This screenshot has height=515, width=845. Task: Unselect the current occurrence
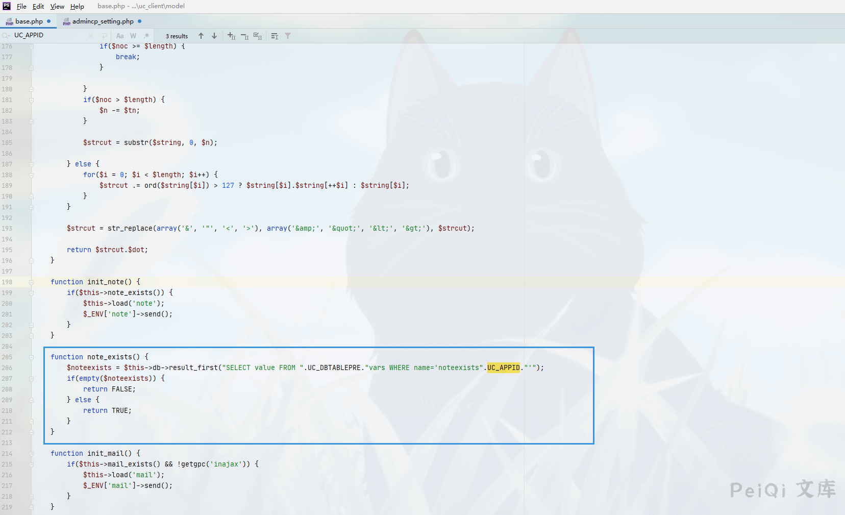coord(244,36)
